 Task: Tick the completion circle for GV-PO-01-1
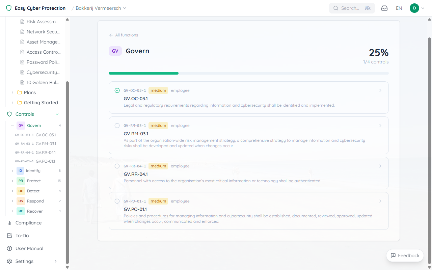tap(117, 201)
